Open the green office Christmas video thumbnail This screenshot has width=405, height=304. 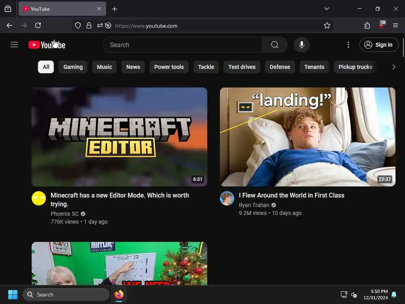pyautogui.click(x=119, y=263)
